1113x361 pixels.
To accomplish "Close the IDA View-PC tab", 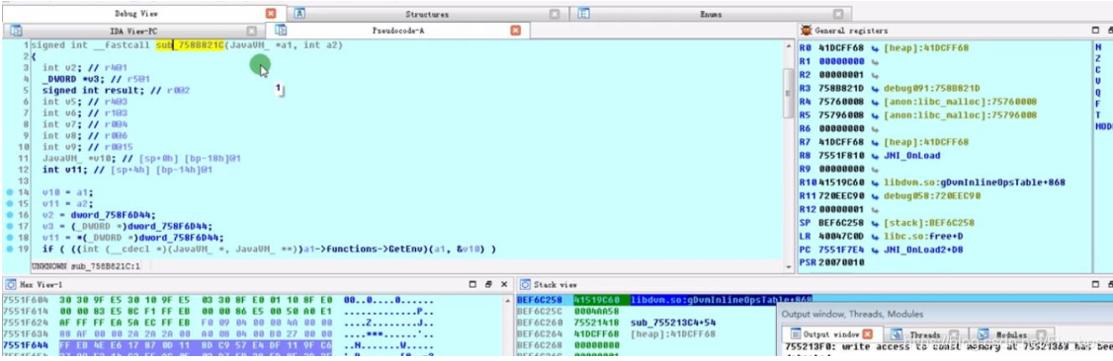I will pos(251,31).
